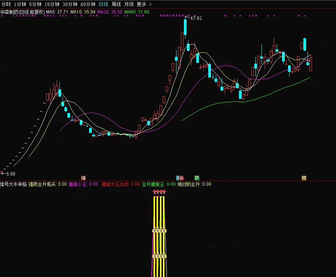
Task: Switch to the 日线 daily tab
Action: [103, 4]
